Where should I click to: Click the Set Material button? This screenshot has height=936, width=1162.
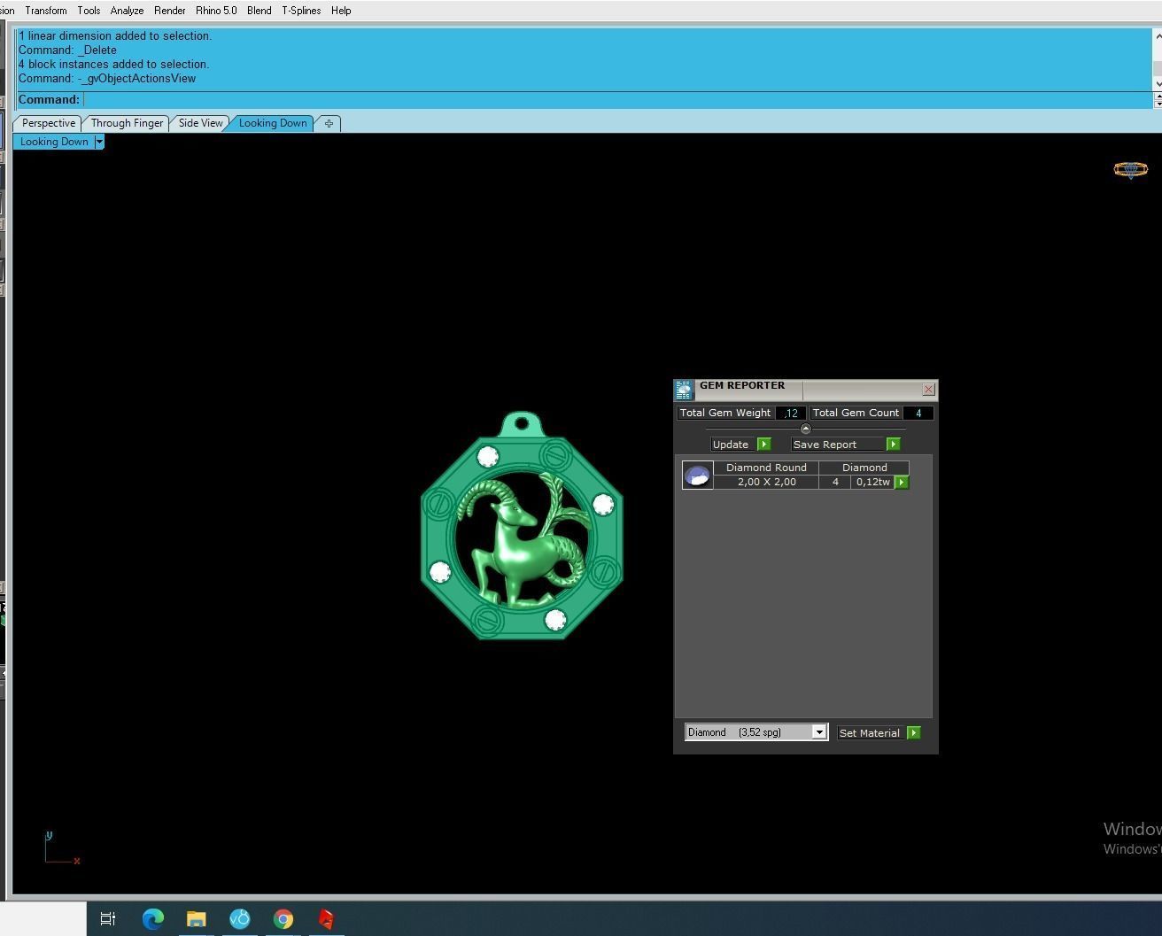[x=869, y=733]
